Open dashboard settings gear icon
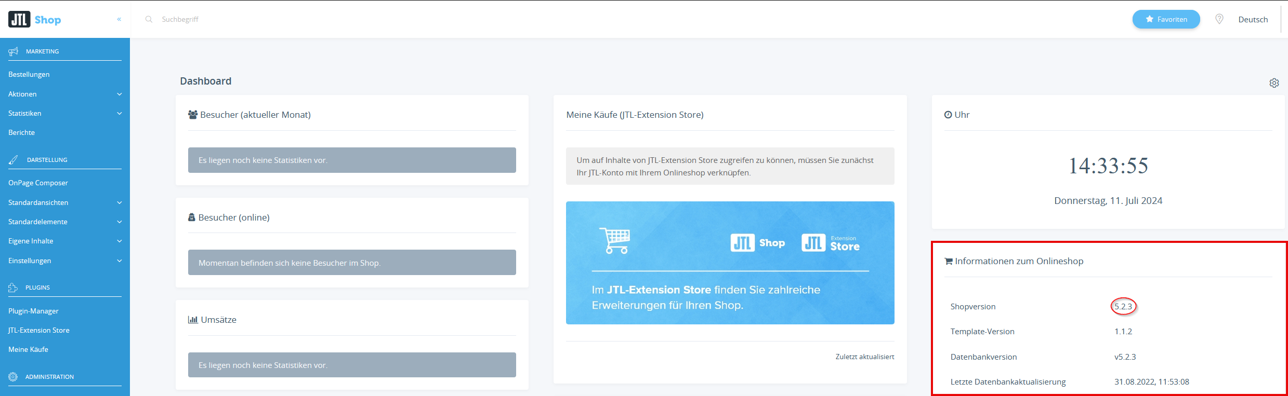 (1274, 83)
